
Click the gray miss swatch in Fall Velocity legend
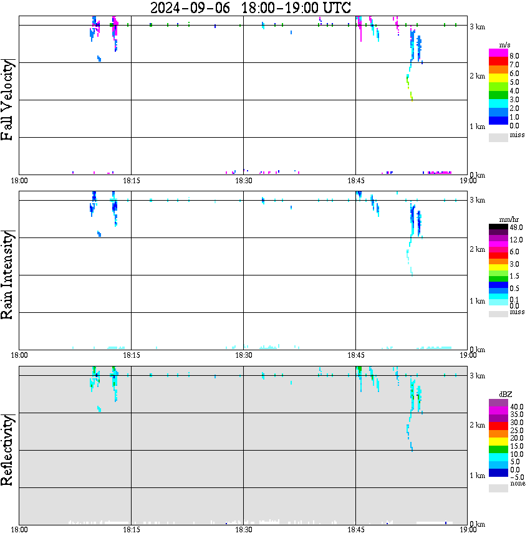[x=498, y=137]
